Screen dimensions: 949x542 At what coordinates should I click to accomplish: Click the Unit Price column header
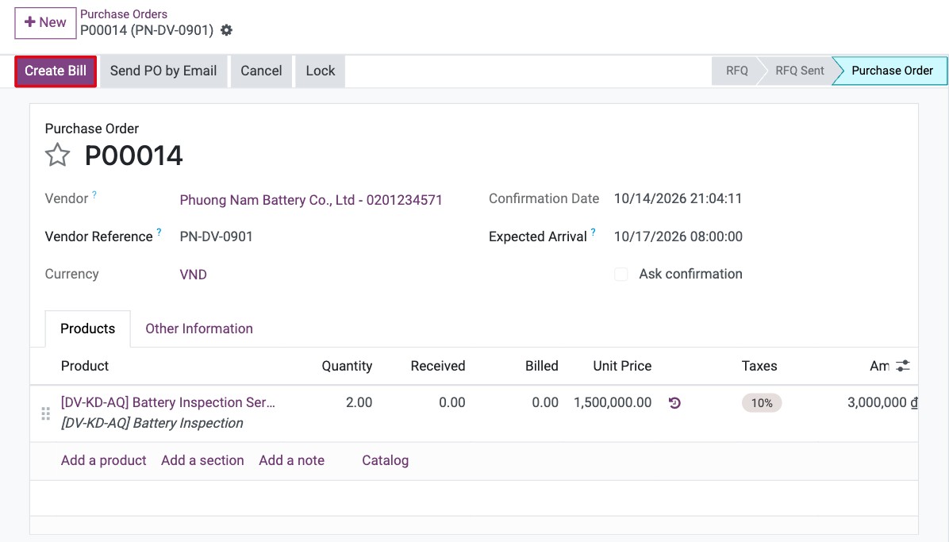[x=622, y=366]
